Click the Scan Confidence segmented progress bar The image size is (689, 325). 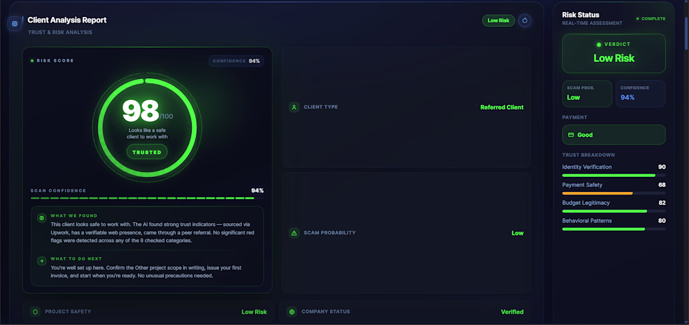click(x=147, y=198)
